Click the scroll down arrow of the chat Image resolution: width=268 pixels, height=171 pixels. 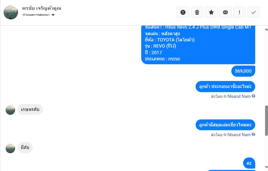click(266, 167)
